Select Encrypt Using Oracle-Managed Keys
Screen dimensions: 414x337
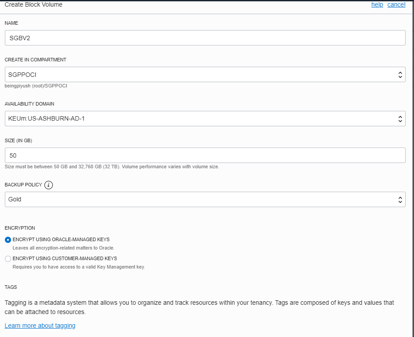coord(8,239)
